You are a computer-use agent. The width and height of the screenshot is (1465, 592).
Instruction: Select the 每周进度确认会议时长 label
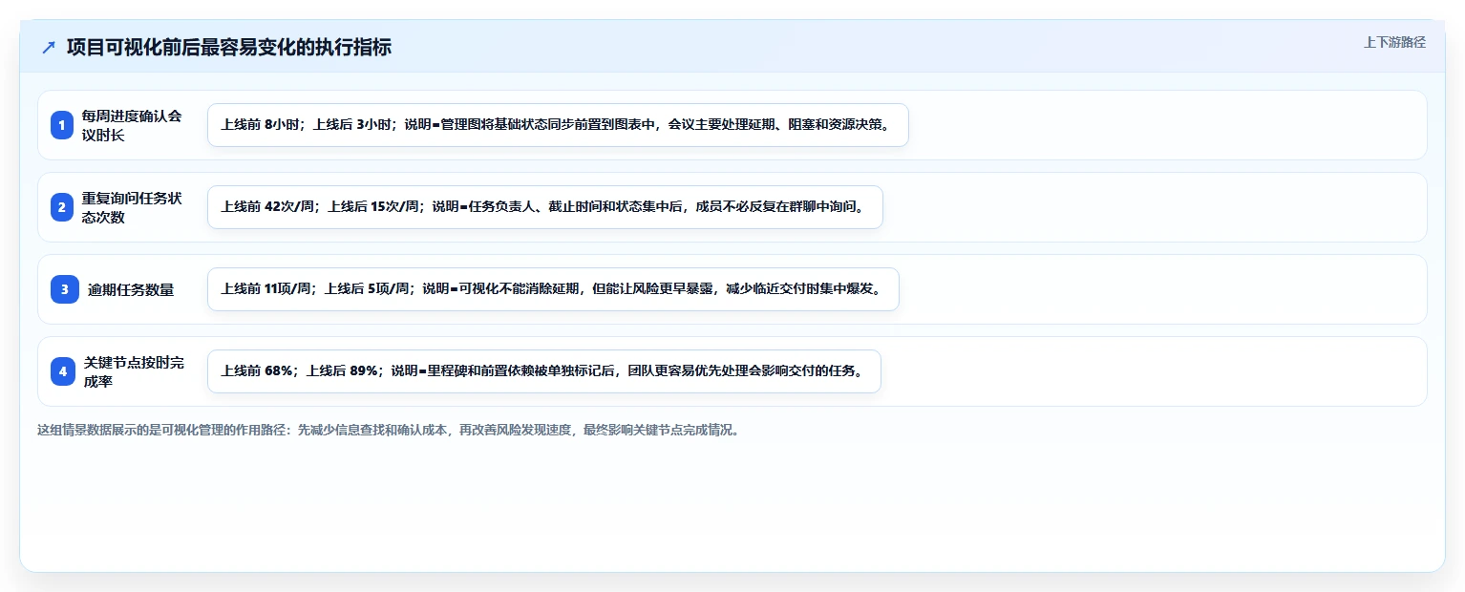(x=132, y=125)
